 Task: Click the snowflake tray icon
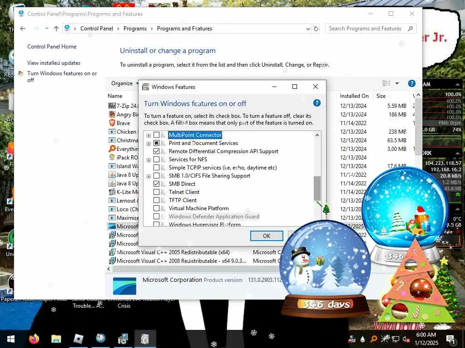pyautogui.click(x=385, y=339)
